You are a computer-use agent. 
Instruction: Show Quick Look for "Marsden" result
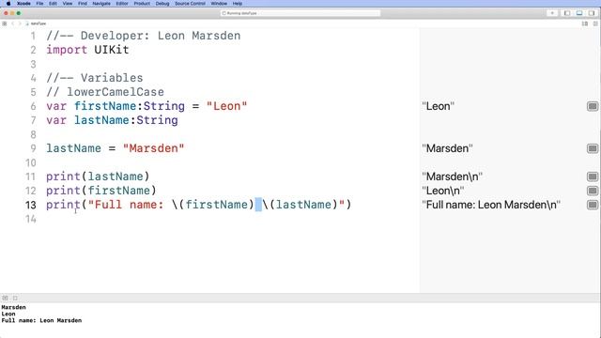[x=593, y=148]
